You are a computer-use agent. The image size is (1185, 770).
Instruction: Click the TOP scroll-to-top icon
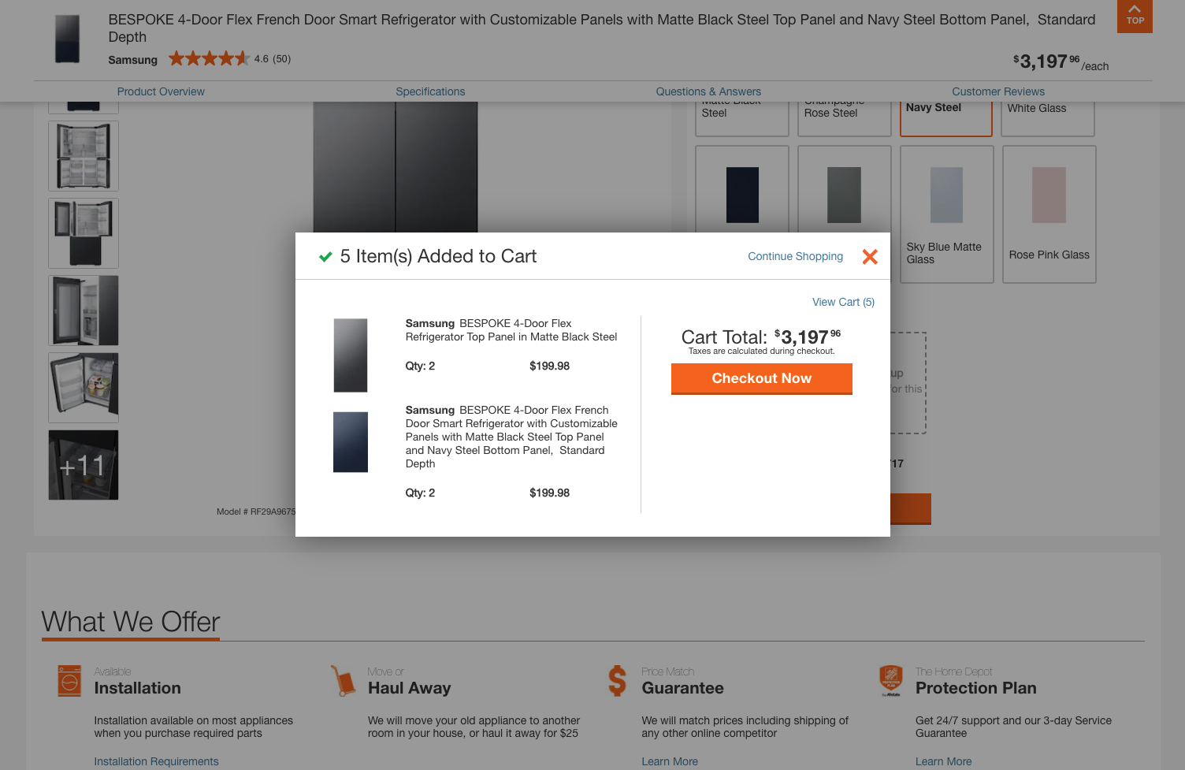click(1135, 16)
